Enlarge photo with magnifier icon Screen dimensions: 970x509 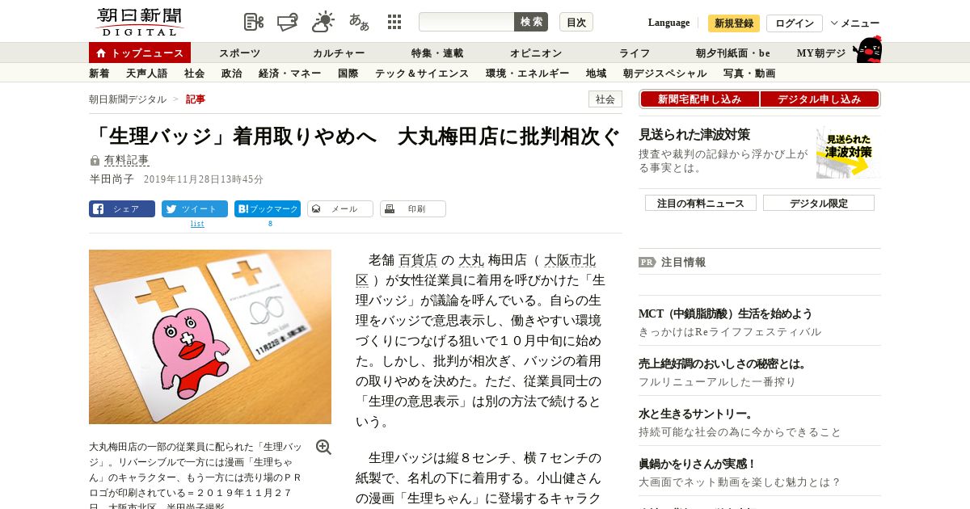[x=323, y=448]
